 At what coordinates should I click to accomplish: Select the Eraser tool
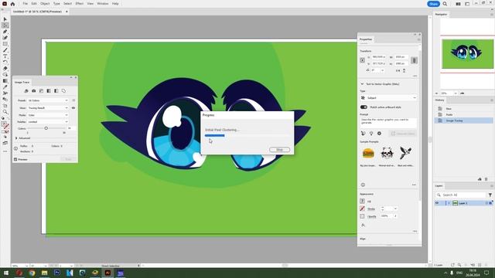(x=5, y=69)
